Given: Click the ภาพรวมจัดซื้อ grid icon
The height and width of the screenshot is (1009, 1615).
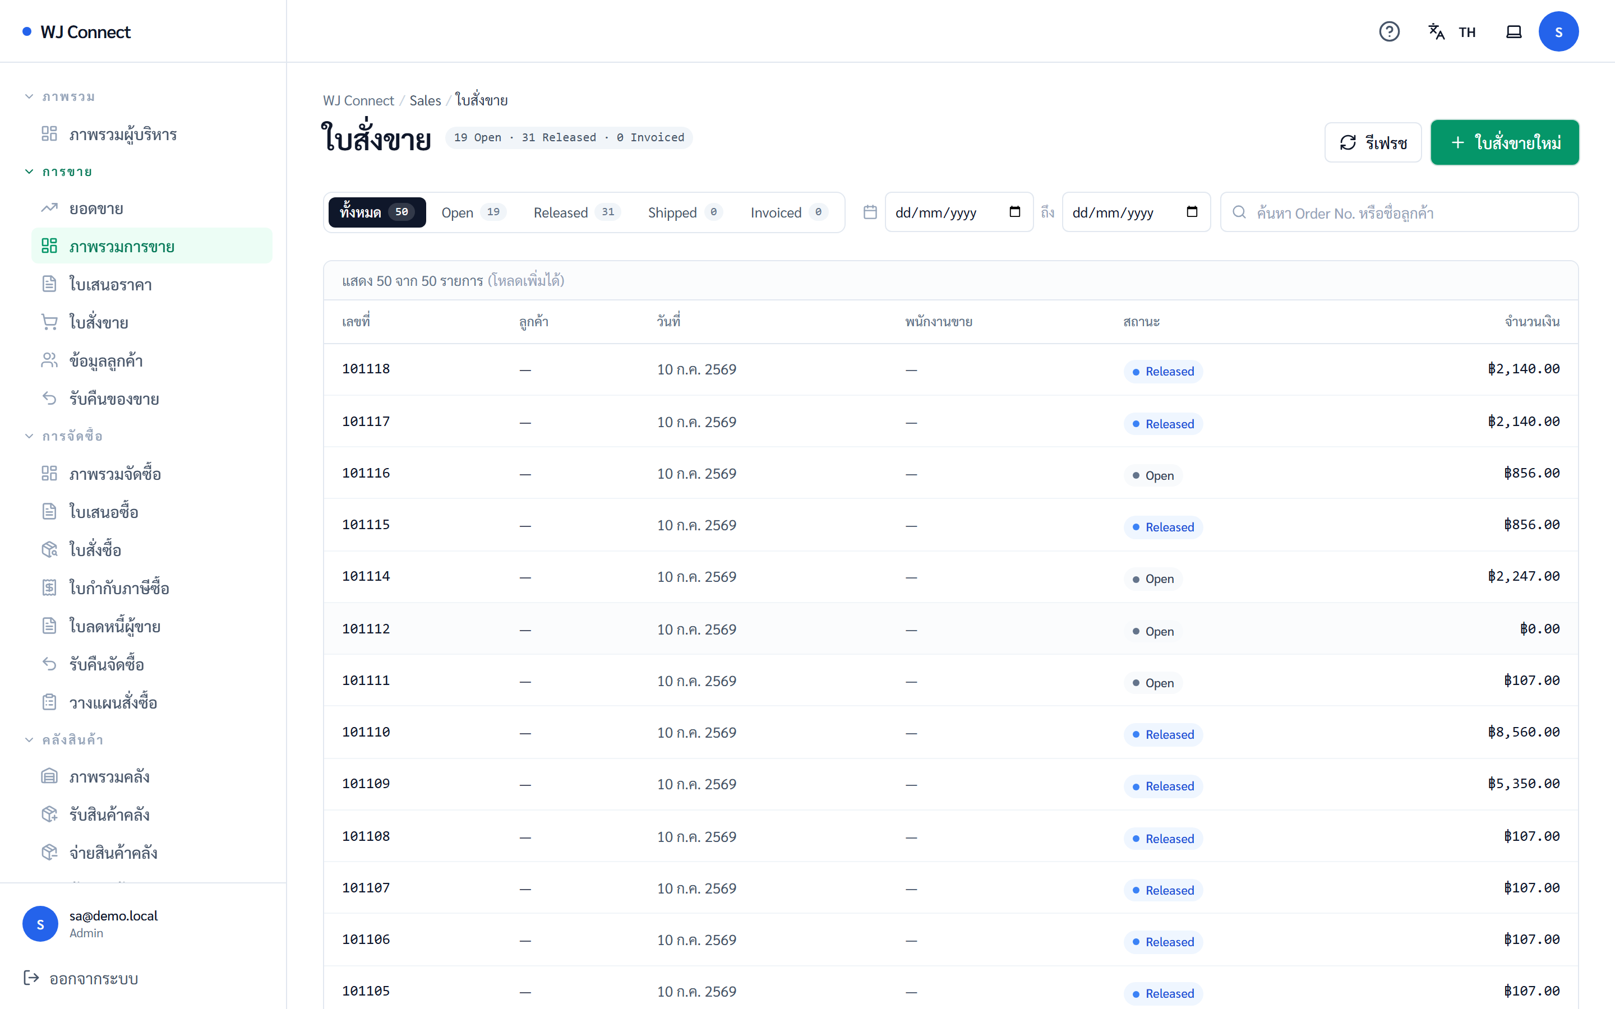Looking at the screenshot, I should (x=49, y=473).
